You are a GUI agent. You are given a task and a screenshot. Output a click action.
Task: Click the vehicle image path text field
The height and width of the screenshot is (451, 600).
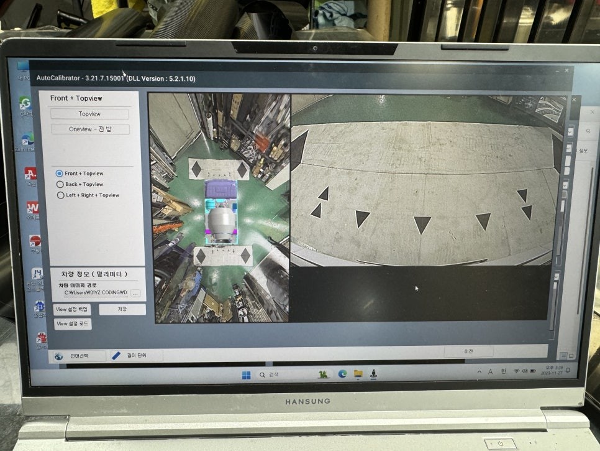95,293
